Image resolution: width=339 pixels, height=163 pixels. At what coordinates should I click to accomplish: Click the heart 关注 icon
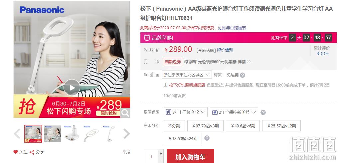pyautogui.click(x=16, y=152)
